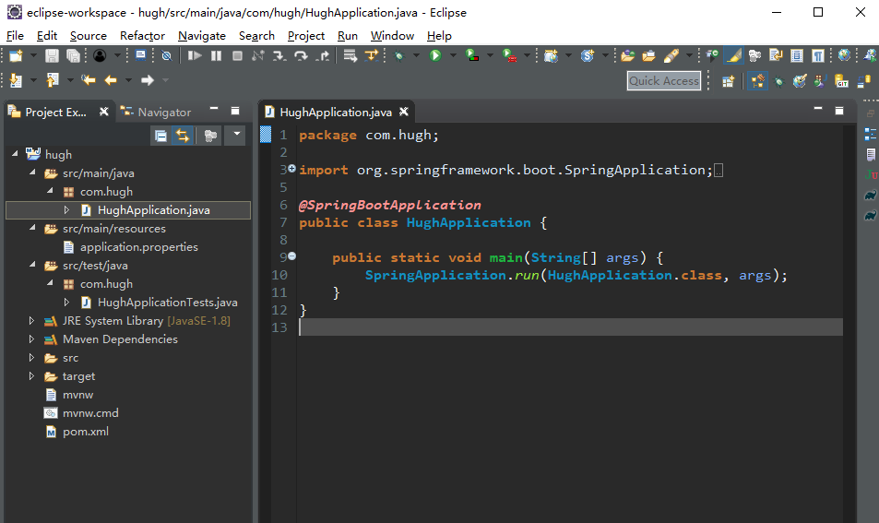Click the green Run button
The image size is (879, 523).
(435, 56)
